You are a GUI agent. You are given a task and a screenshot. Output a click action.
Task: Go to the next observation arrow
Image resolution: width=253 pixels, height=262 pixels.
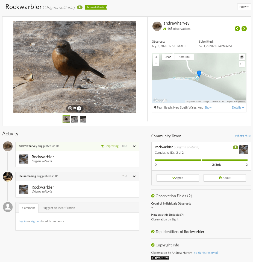[244, 28]
